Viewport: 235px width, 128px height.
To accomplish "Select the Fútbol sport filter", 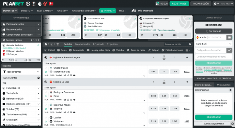I will tap(50, 50).
